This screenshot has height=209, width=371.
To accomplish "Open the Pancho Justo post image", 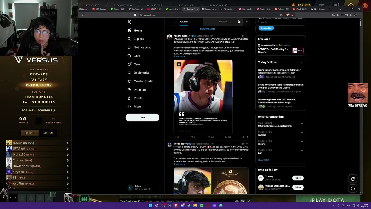I will pos(203,97).
